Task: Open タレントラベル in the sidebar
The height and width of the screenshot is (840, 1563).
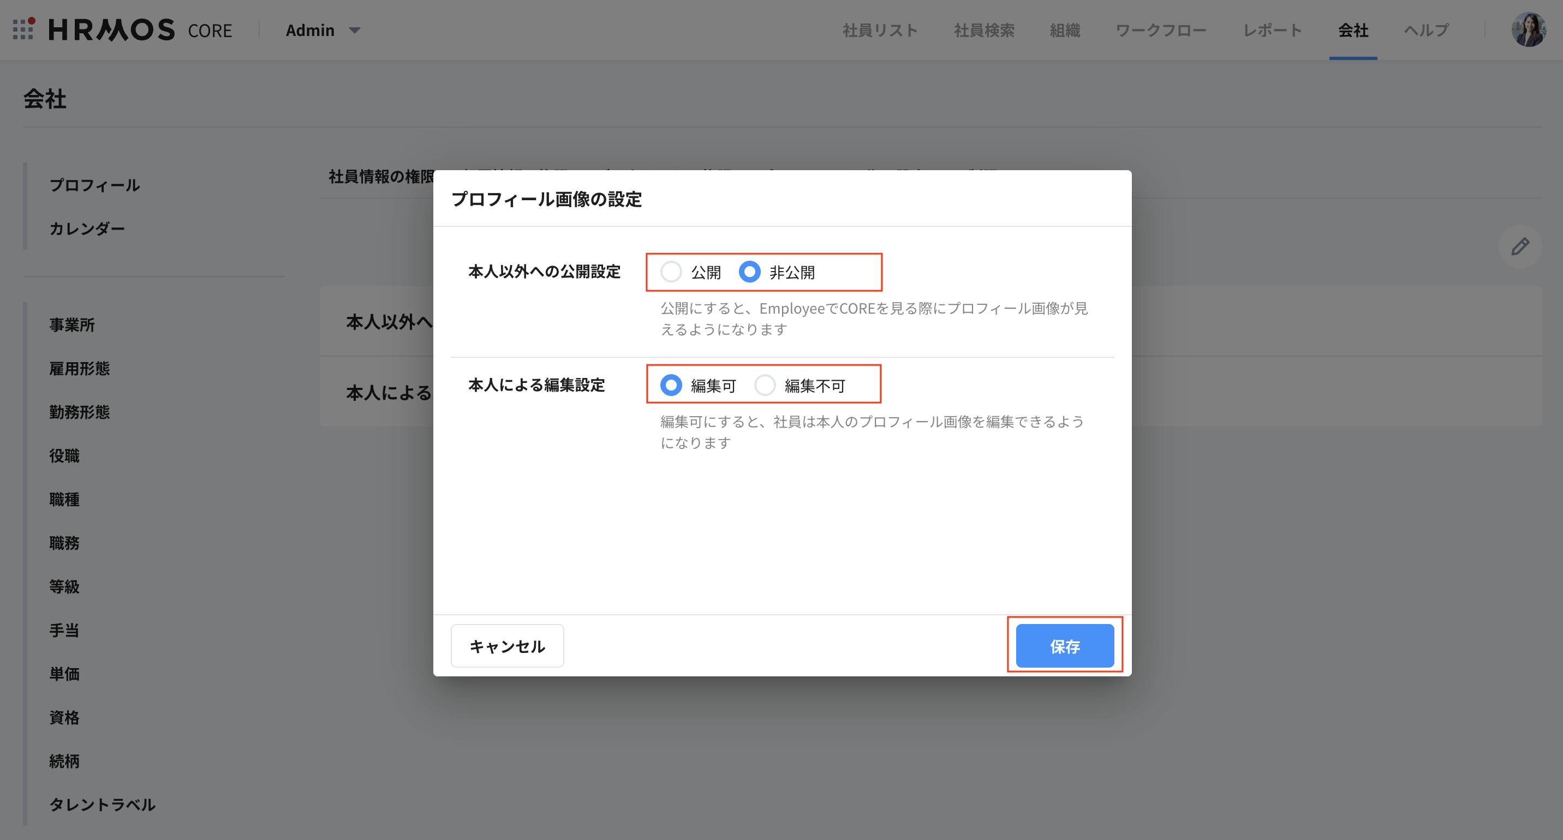Action: [x=102, y=804]
